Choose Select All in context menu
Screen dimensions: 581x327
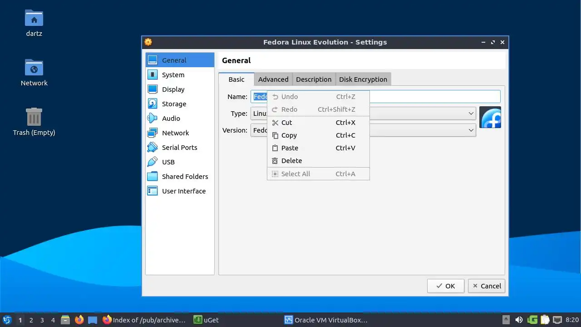click(318, 174)
